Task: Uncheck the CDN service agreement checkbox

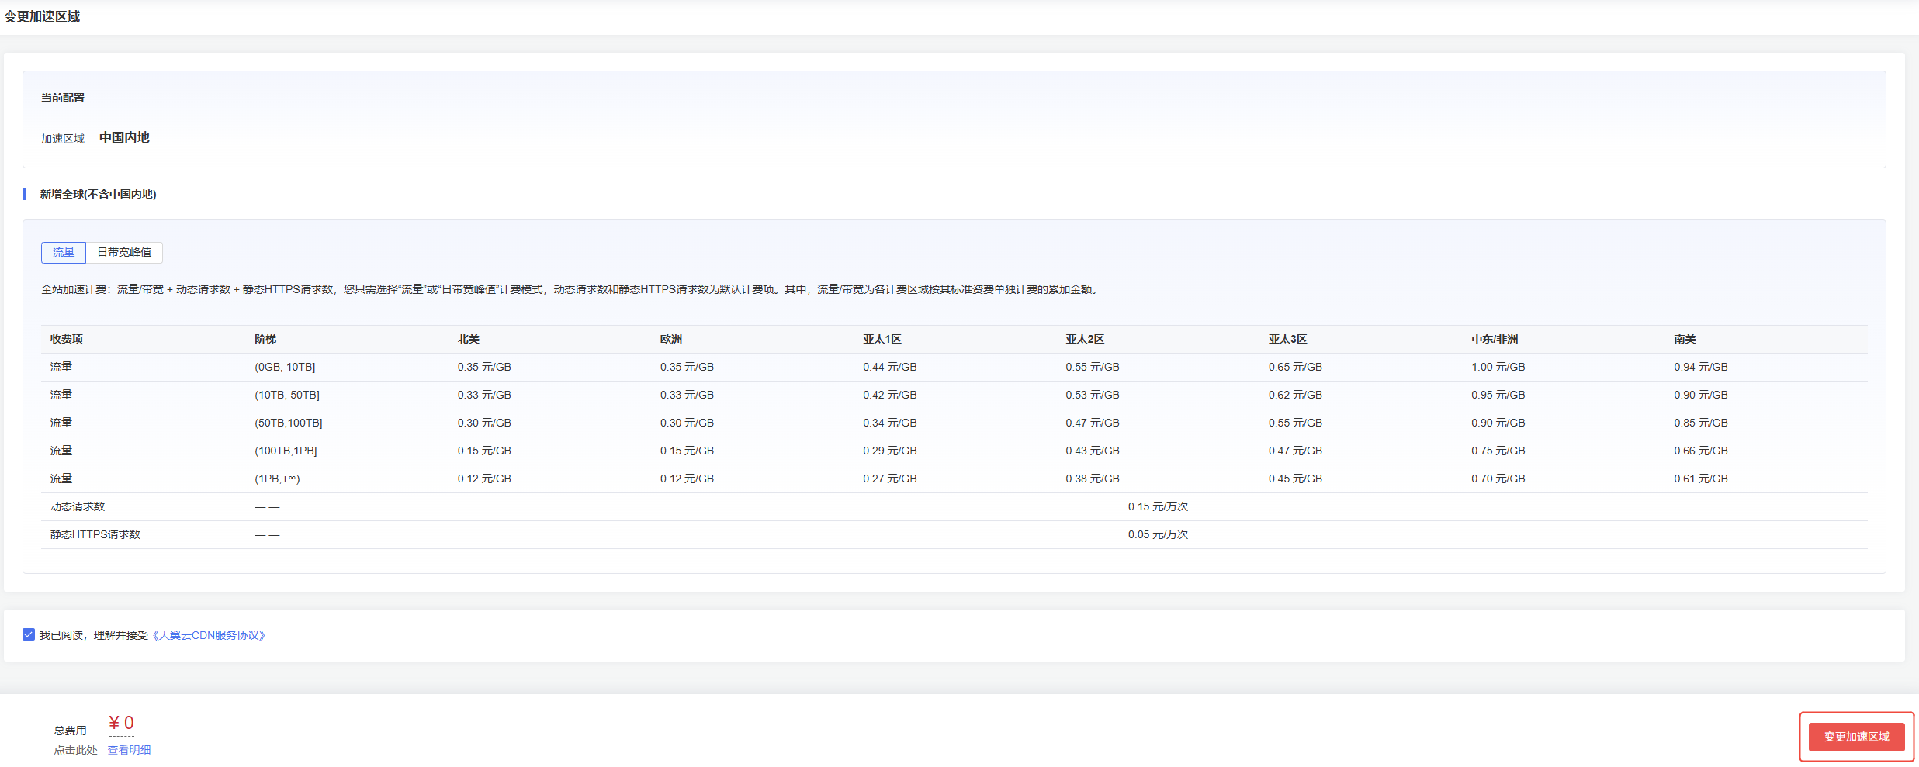Action: coord(27,634)
